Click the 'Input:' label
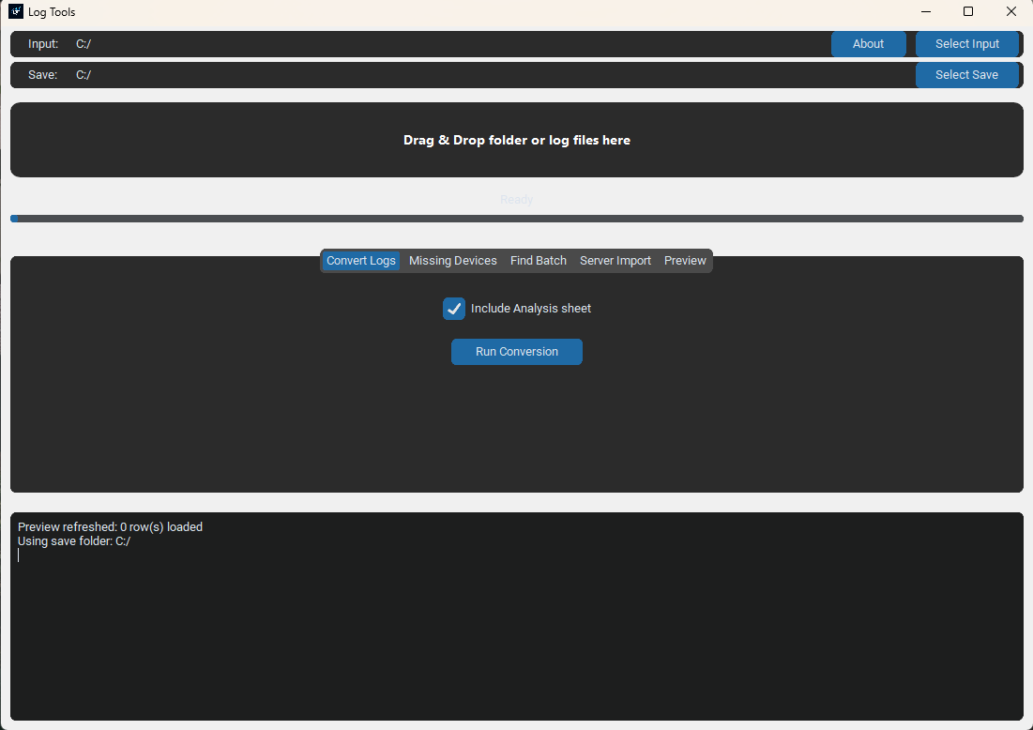Image resolution: width=1033 pixels, height=730 pixels. (43, 44)
